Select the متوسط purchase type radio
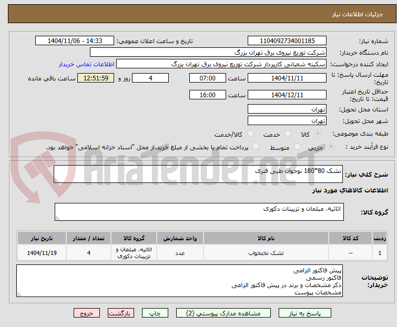 (297, 147)
